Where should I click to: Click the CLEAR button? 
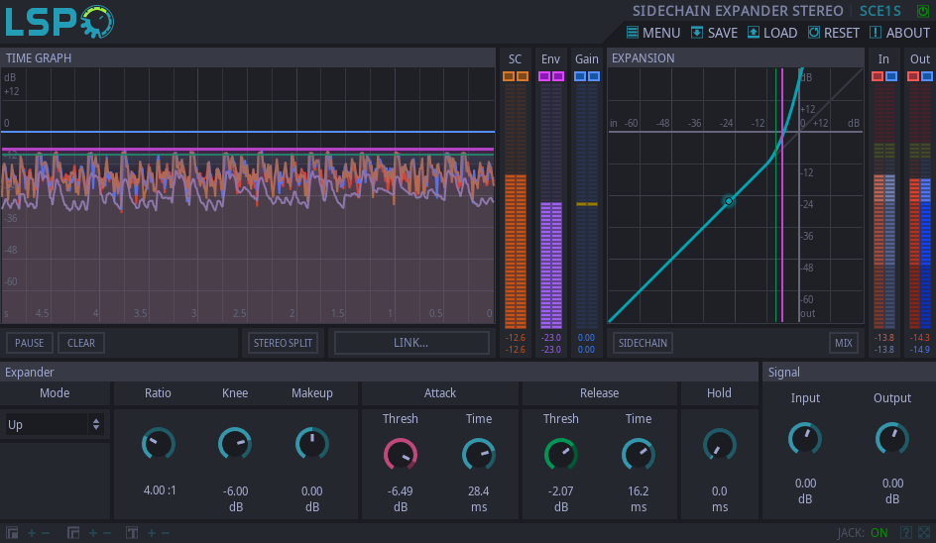81,343
